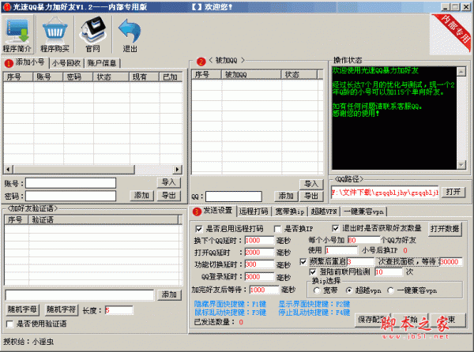Viewport: 474px width, 352px height.
Task: Click left arrow of account list scrollbar
Action: pos(8,170)
